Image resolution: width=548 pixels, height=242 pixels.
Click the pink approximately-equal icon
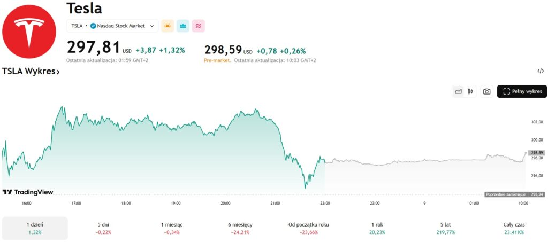coord(199,26)
